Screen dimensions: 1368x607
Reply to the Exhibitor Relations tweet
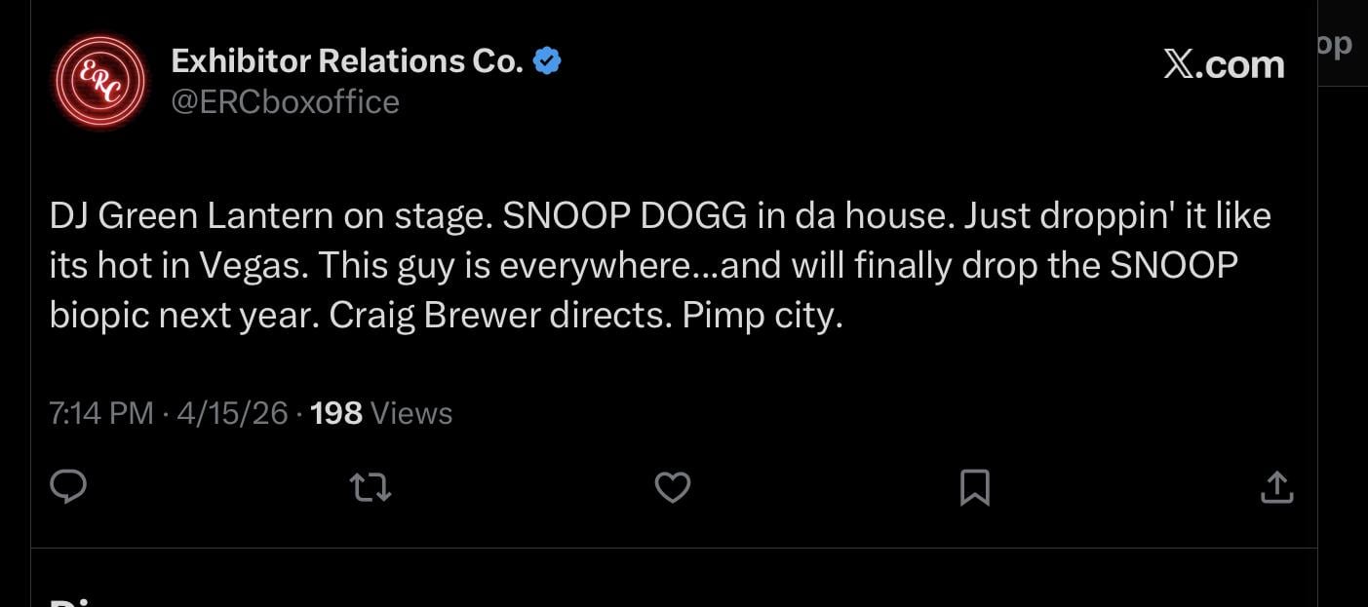tap(68, 487)
